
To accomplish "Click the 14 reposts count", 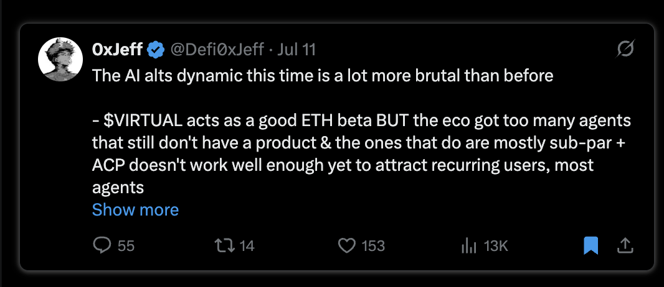I will (247, 245).
